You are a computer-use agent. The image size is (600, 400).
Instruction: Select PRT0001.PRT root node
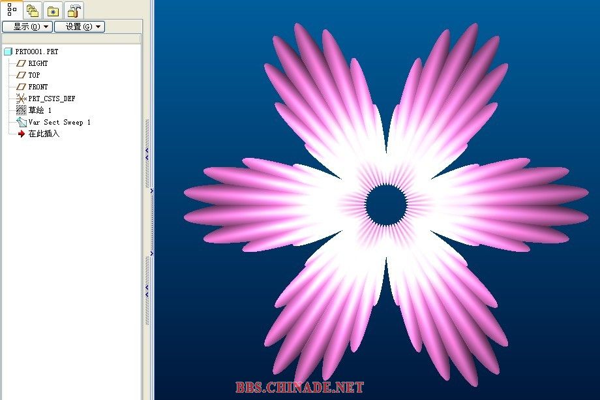pyautogui.click(x=37, y=52)
